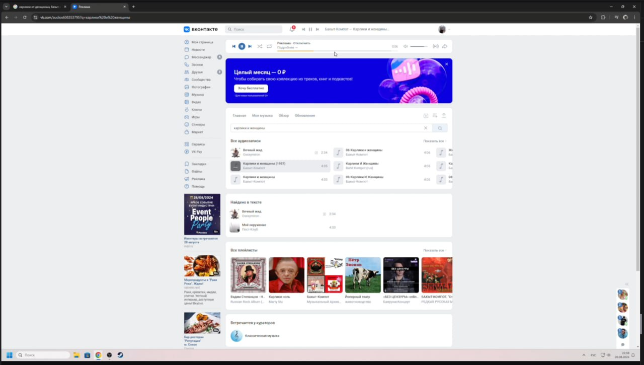
Task: Click the music search magnifier button
Action: tap(440, 128)
